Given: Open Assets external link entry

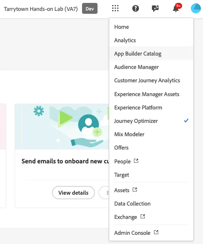Looking at the screenshot, I should coord(151,190).
